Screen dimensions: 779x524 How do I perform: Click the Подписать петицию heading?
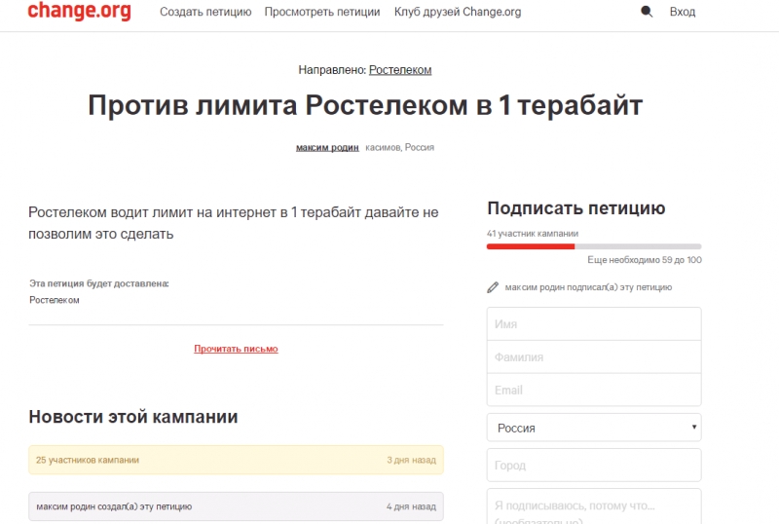pyautogui.click(x=575, y=208)
